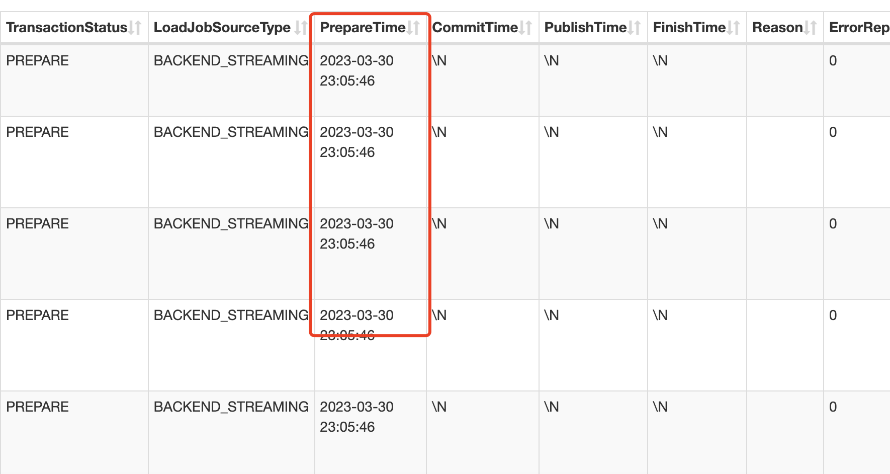This screenshot has height=474, width=890.
Task: Toggle the sort arrows on PrepareTime column
Action: point(413,28)
